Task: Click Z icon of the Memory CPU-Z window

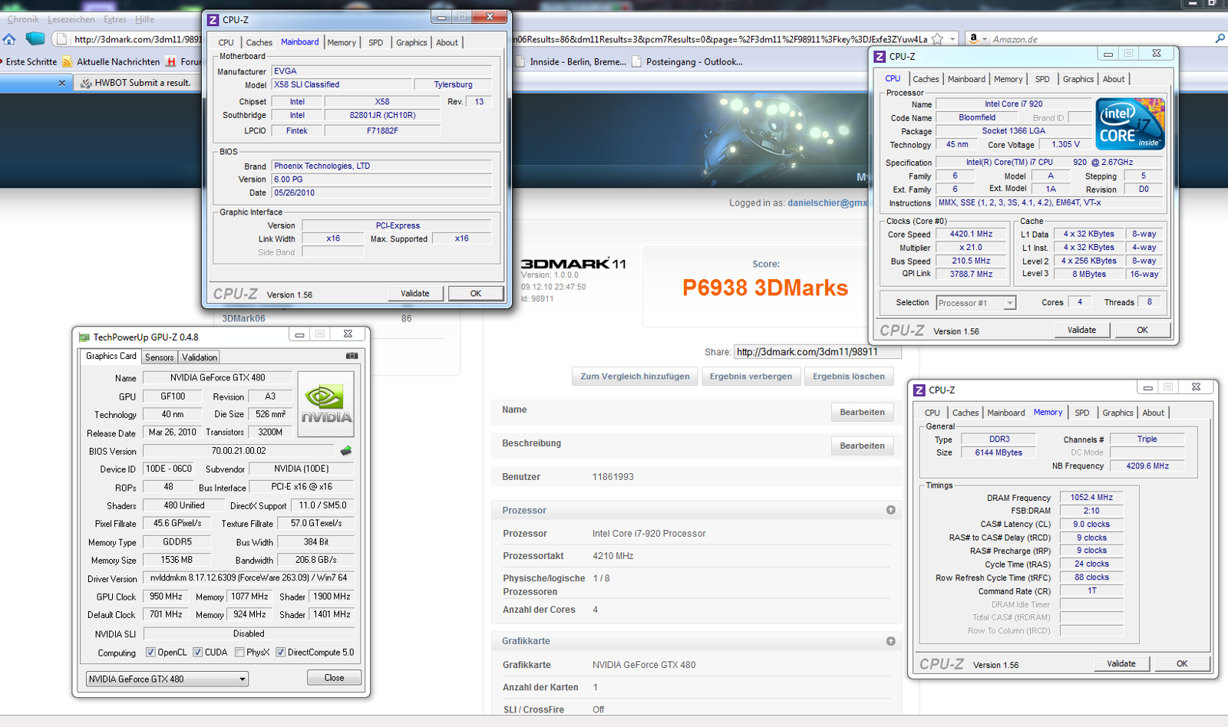Action: tap(919, 390)
